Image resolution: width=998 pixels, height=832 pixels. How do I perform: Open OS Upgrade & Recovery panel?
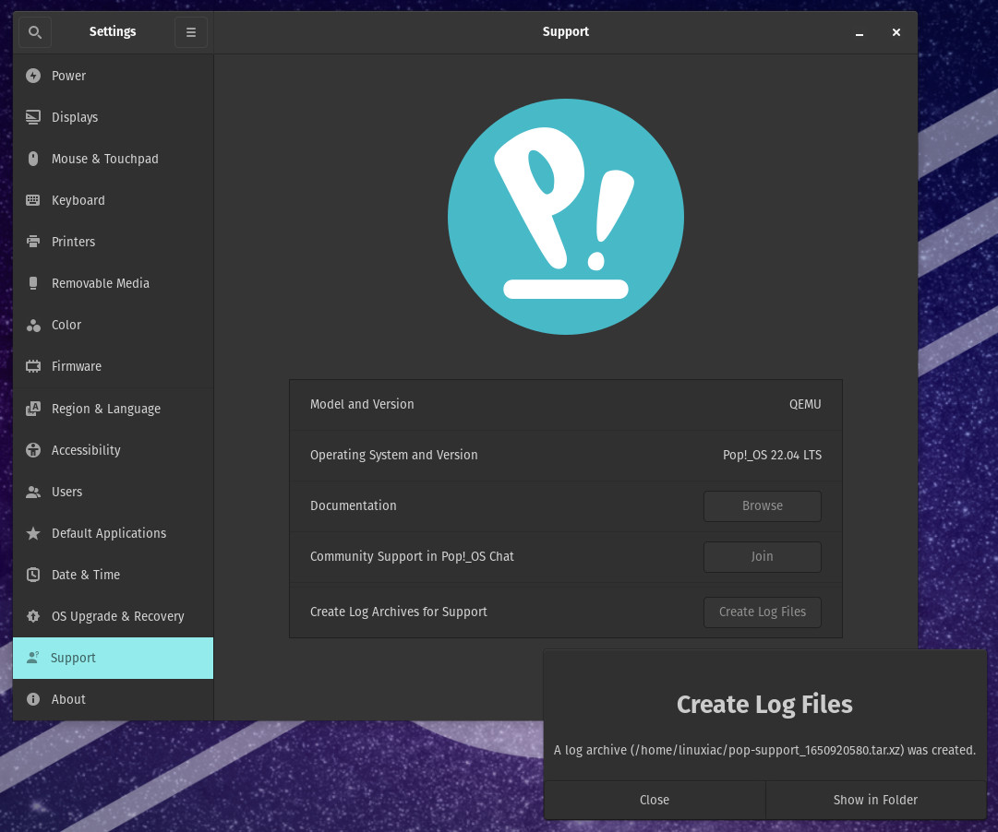pyautogui.click(x=114, y=616)
